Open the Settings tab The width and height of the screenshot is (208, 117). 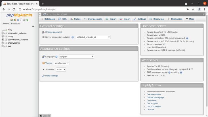[140, 19]
